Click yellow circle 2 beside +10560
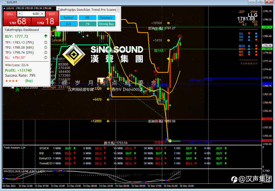 click(168, 23)
